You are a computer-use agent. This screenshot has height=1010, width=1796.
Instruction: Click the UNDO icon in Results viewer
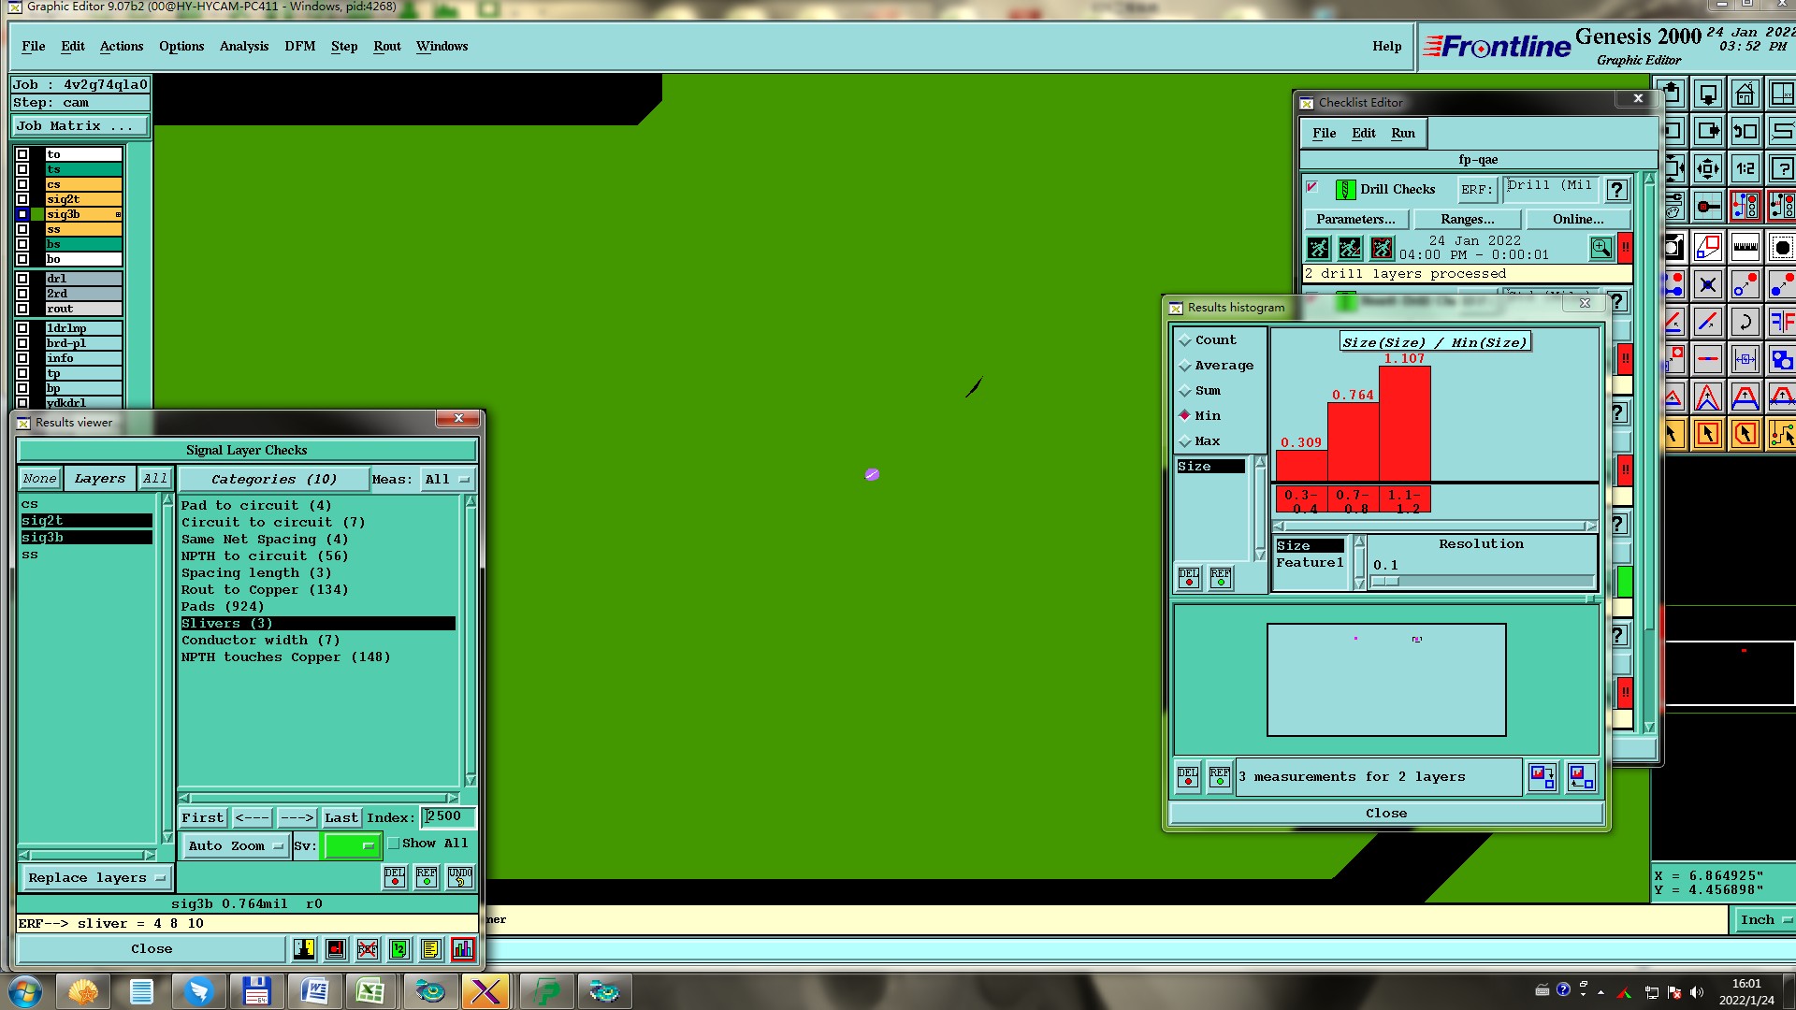pos(459,877)
